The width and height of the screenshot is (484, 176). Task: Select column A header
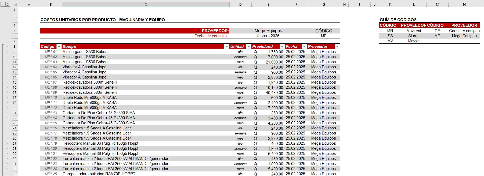tap(29, 4)
